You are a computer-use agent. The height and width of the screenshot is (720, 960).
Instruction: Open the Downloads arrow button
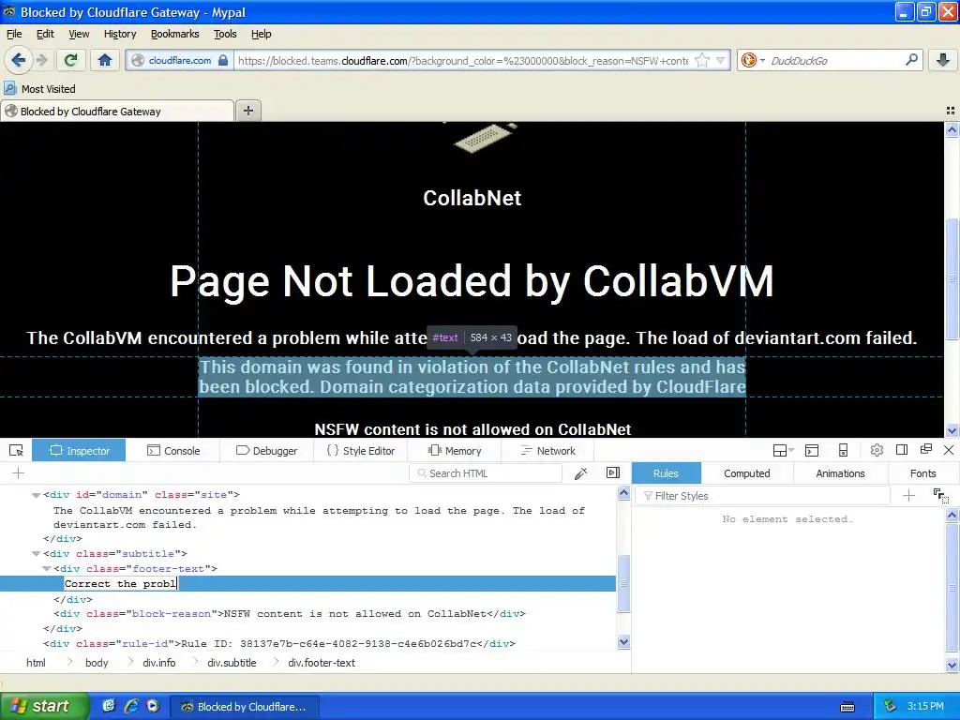click(943, 60)
